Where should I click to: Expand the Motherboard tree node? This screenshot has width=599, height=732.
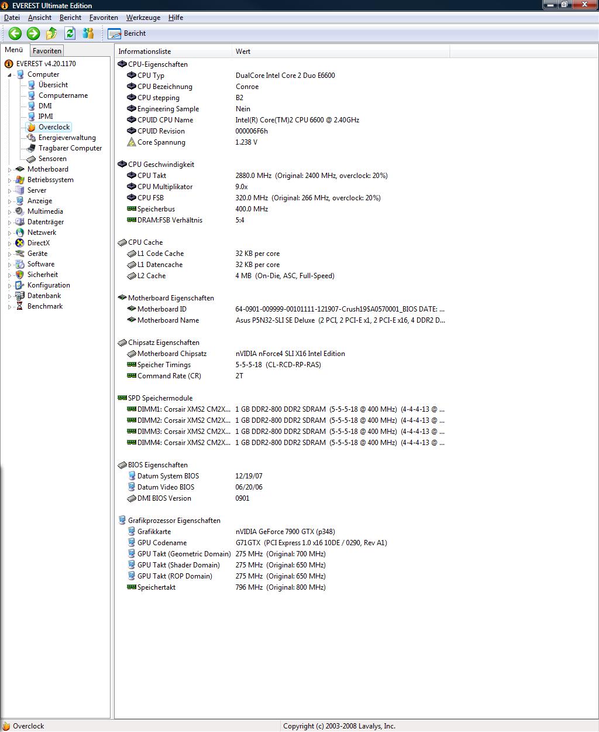click(x=9, y=170)
